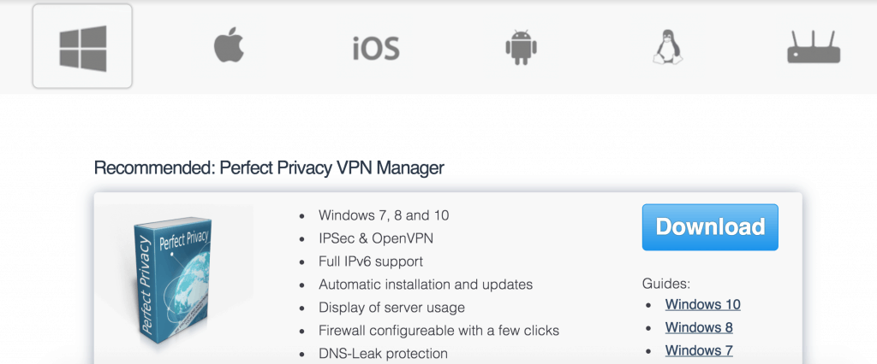Click the 'DNS-Leak protection' list item
Image resolution: width=877 pixels, height=364 pixels.
coord(383,354)
